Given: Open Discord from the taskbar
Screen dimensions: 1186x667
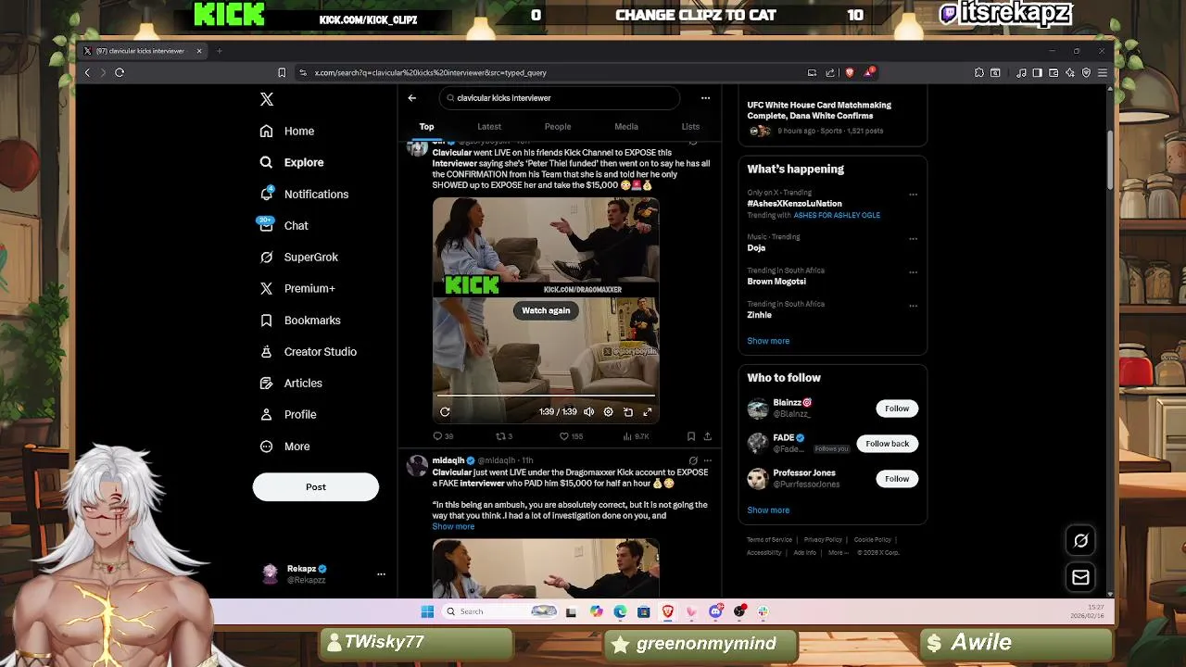Looking at the screenshot, I should pos(715,611).
